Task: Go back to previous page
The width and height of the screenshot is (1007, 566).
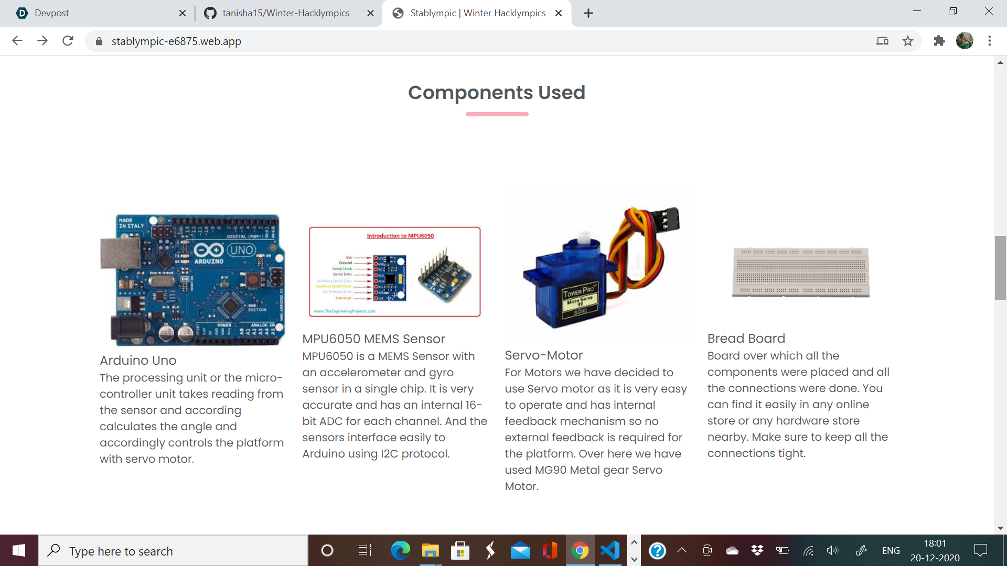Action: point(17,41)
